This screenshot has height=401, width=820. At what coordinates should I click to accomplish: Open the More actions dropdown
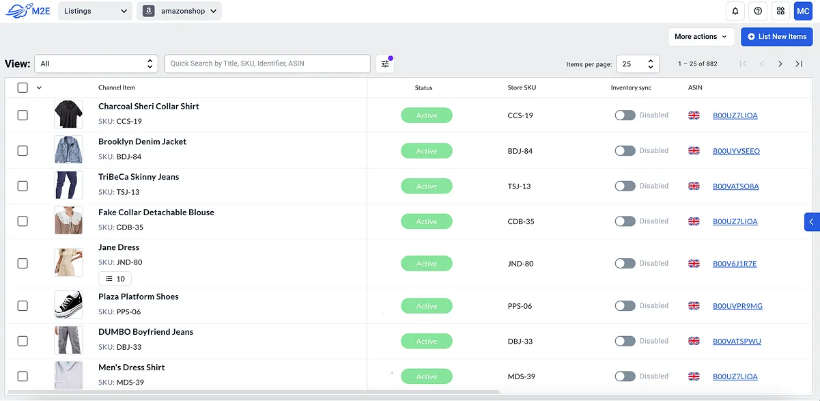[701, 36]
